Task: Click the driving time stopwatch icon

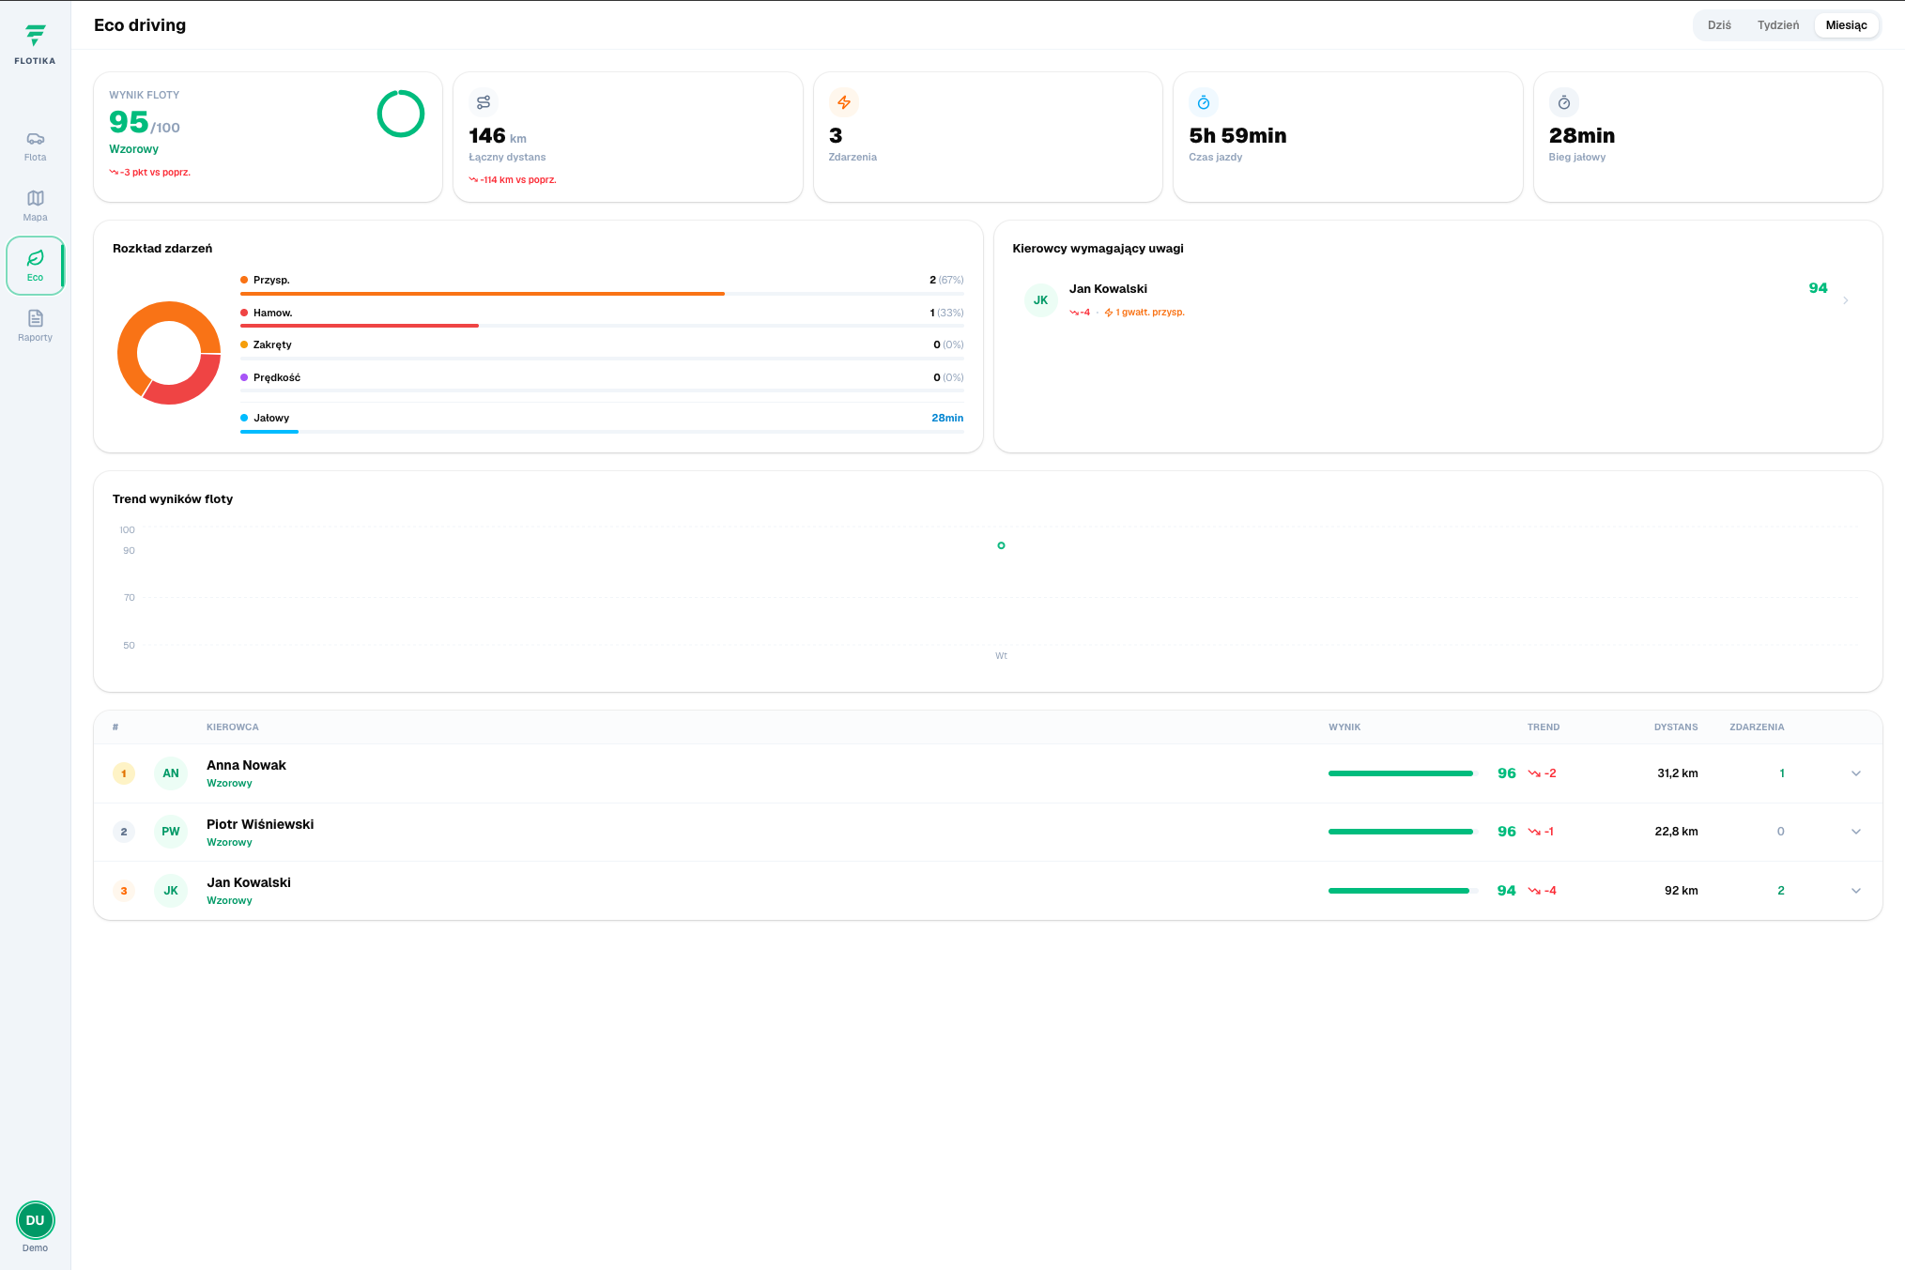Action: [x=1204, y=102]
